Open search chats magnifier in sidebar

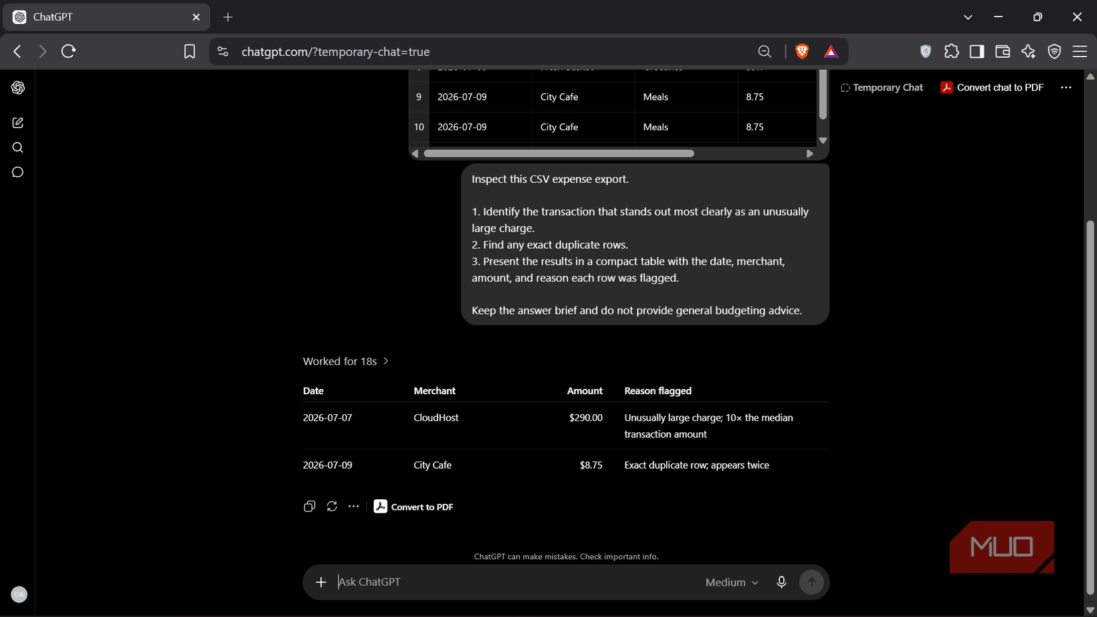coord(18,148)
